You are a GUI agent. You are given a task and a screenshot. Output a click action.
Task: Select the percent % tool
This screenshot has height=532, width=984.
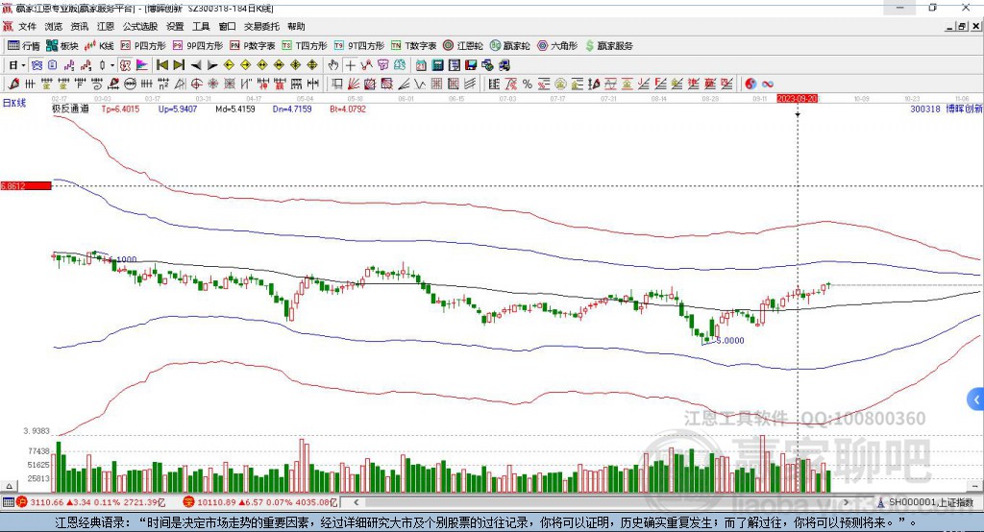(528, 85)
